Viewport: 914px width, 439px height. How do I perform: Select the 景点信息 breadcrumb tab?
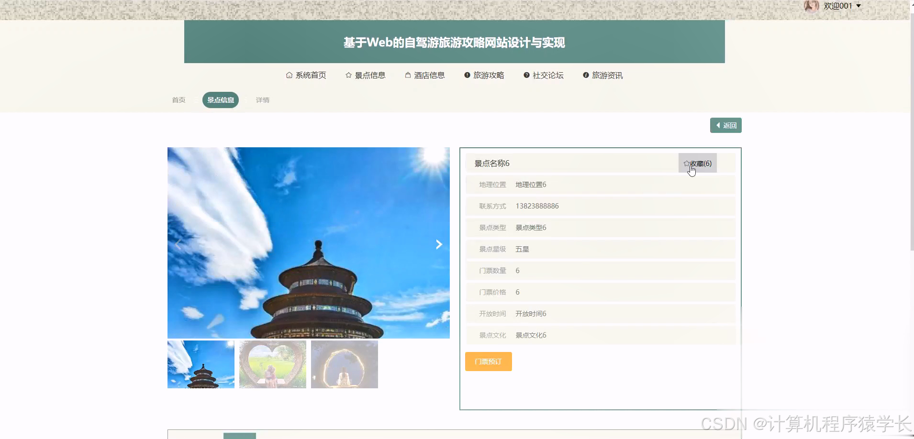click(x=221, y=100)
